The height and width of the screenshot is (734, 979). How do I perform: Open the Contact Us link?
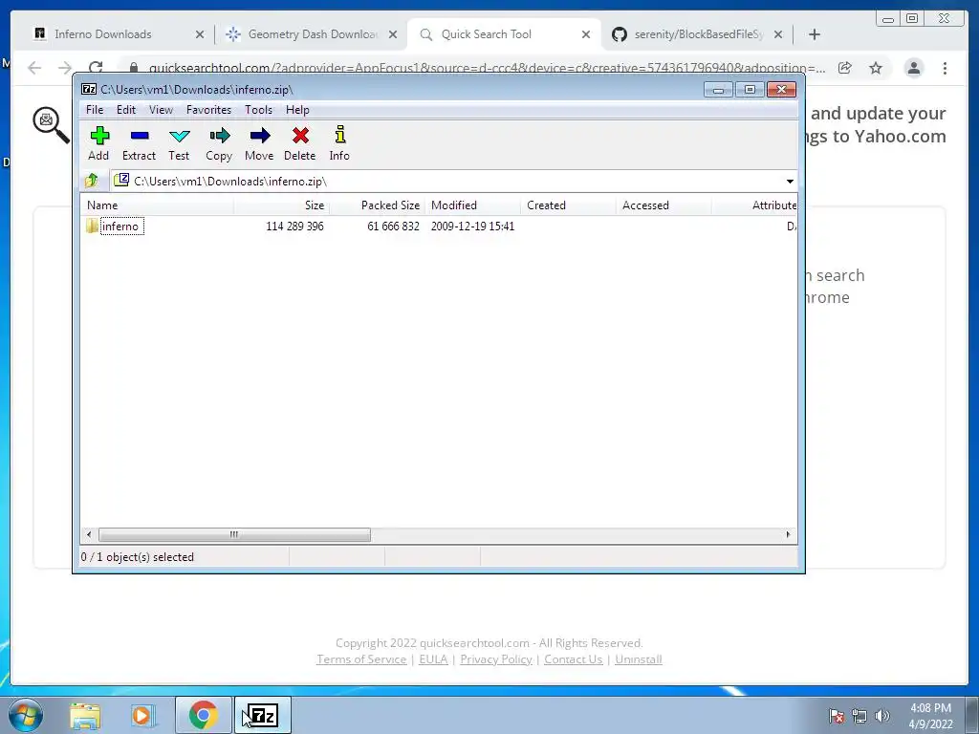click(x=574, y=659)
